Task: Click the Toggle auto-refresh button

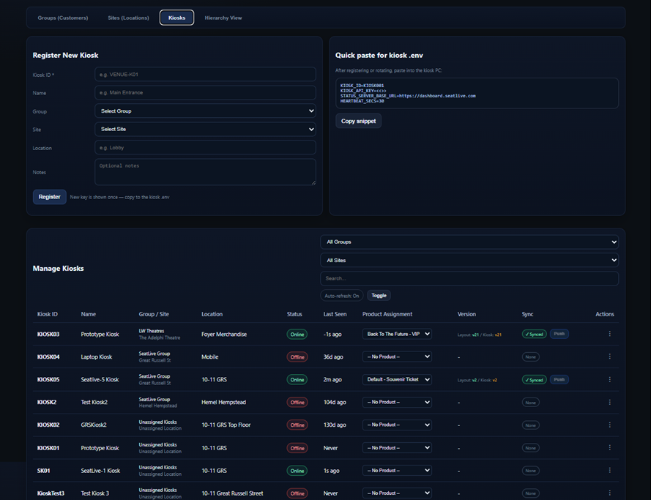Action: [379, 296]
